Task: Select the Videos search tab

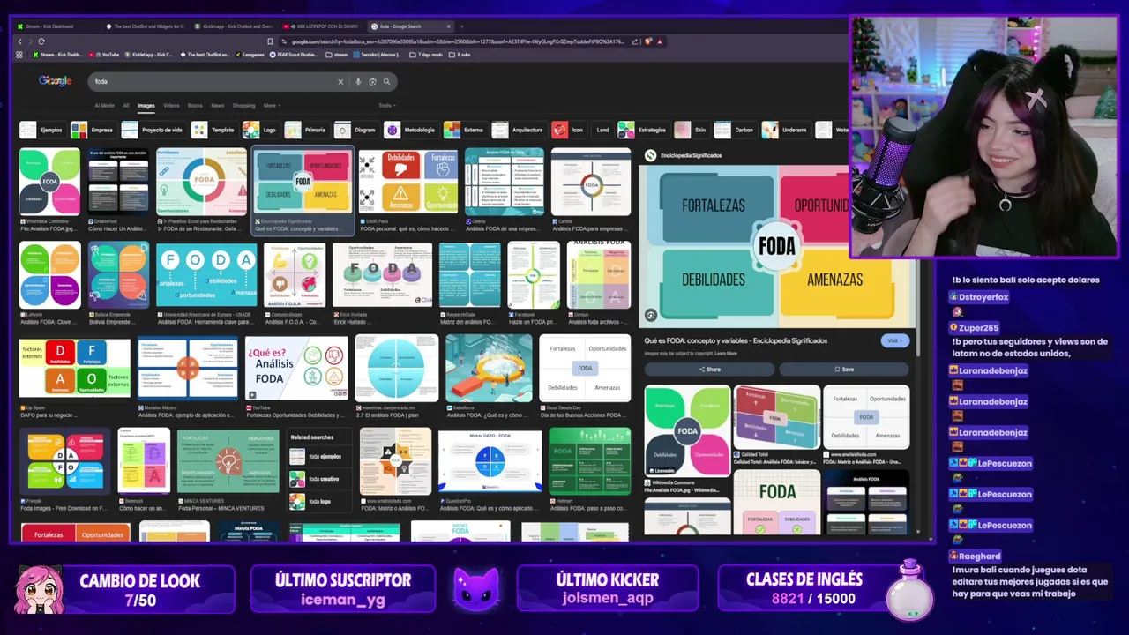Action: 171,106
